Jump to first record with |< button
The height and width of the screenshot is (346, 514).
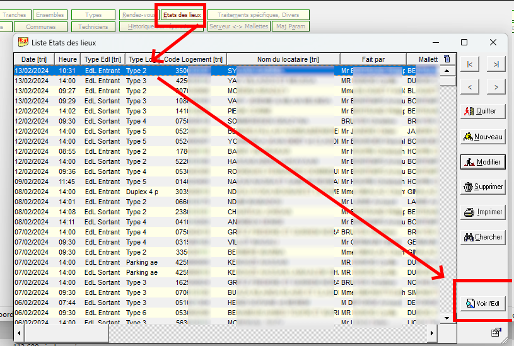tap(470, 64)
